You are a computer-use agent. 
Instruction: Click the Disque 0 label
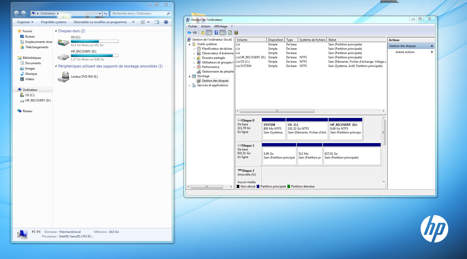click(x=248, y=120)
